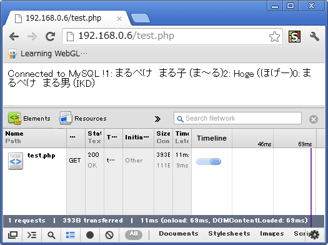The width and height of the screenshot is (328, 245).
Task: Click the test.php document file icon
Action: 16,161
